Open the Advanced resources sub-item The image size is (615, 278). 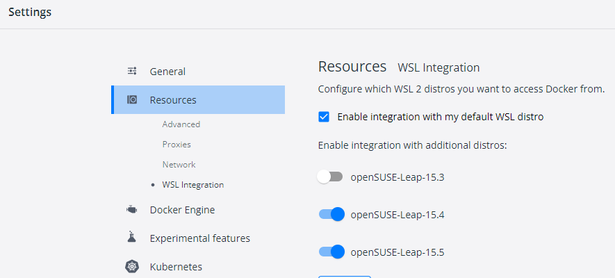click(x=181, y=124)
